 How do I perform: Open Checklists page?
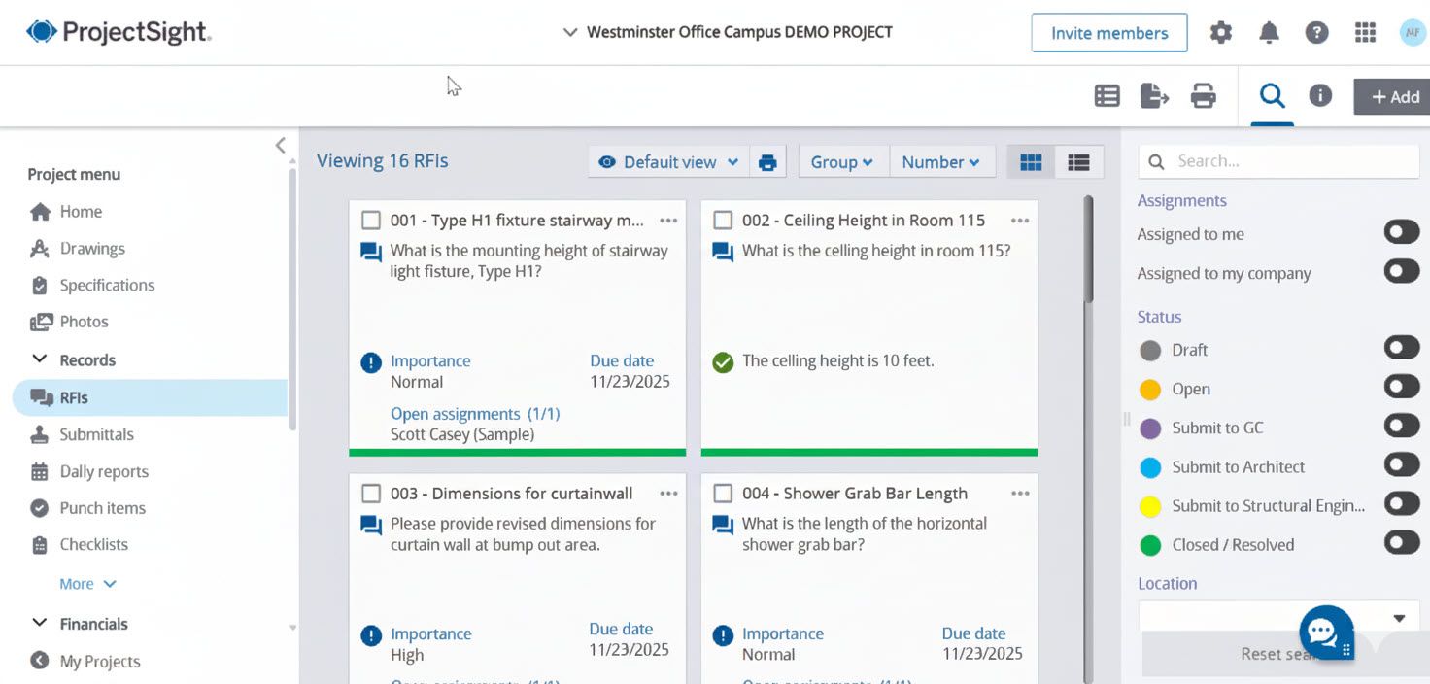pyautogui.click(x=79, y=545)
